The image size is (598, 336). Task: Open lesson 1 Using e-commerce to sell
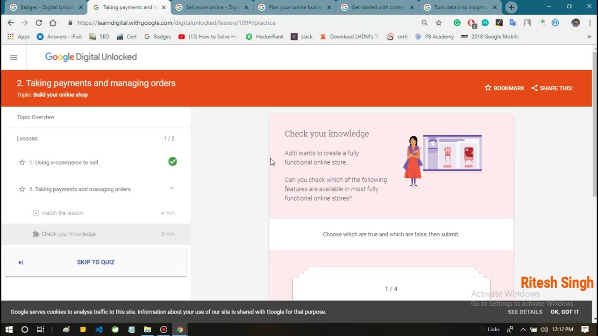point(64,162)
